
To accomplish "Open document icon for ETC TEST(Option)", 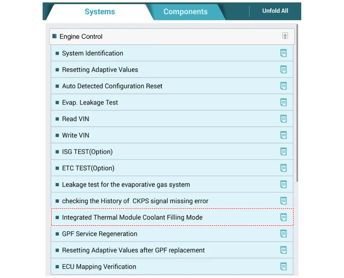I will point(283,168).
